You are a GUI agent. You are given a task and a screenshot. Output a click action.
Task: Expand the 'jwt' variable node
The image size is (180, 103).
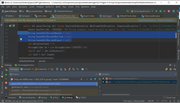[x=103, y=82]
